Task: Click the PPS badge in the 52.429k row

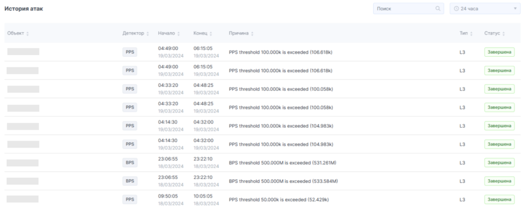Action: pyautogui.click(x=129, y=200)
